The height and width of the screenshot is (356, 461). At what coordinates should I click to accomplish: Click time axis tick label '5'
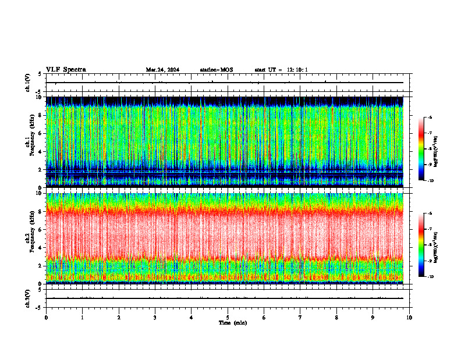tap(228, 318)
